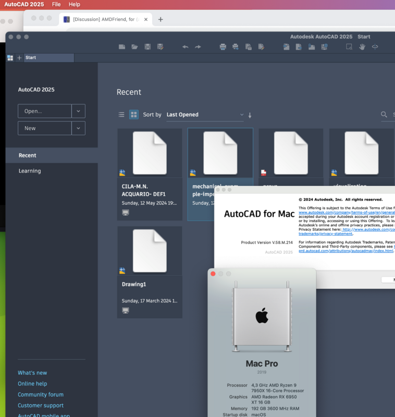Switch Recent files to grid view
Screen dimensions: 395x417
click(x=134, y=115)
